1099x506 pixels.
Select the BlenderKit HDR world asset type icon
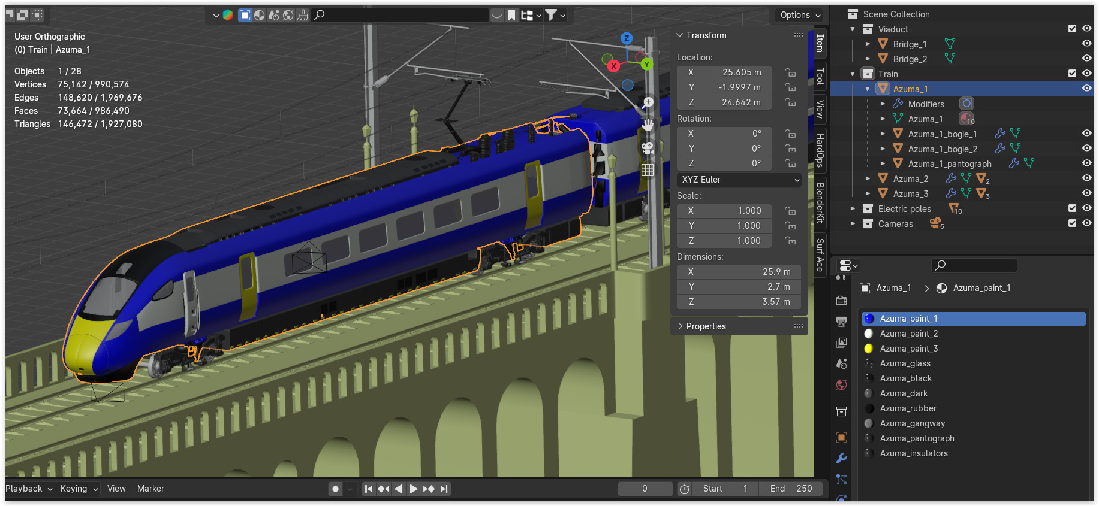[x=288, y=15]
